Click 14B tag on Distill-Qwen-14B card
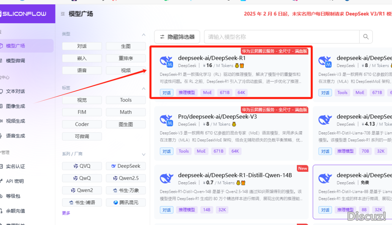Screen dimensions: 392x225 (207, 210)
